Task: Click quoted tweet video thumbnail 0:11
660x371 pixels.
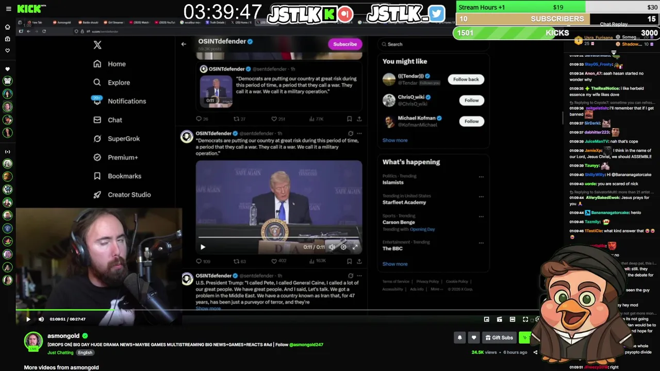Action: click(x=216, y=91)
